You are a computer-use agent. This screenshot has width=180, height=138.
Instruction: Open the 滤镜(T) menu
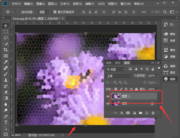pyautogui.click(x=89, y=4)
